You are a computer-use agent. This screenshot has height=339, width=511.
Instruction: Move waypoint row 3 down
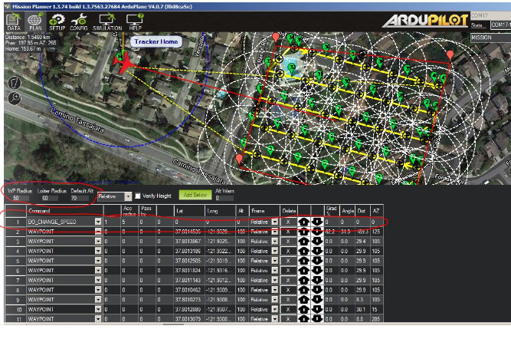coord(317,242)
